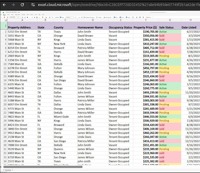The image size is (200, 173).
Task: Open the Formulas ribbon tab
Action: [x=23, y=15]
